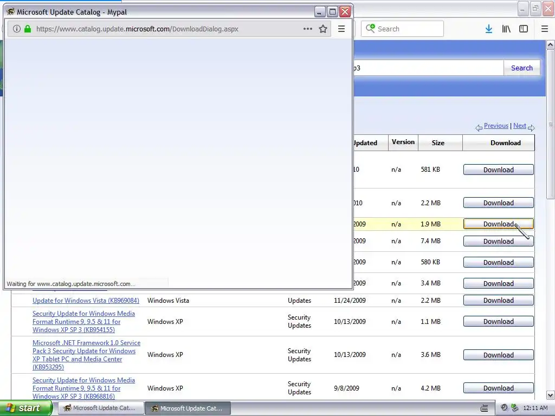Screen dimensions: 555x416
Task: Click the page scrollbar down arrow
Action: [551, 395]
